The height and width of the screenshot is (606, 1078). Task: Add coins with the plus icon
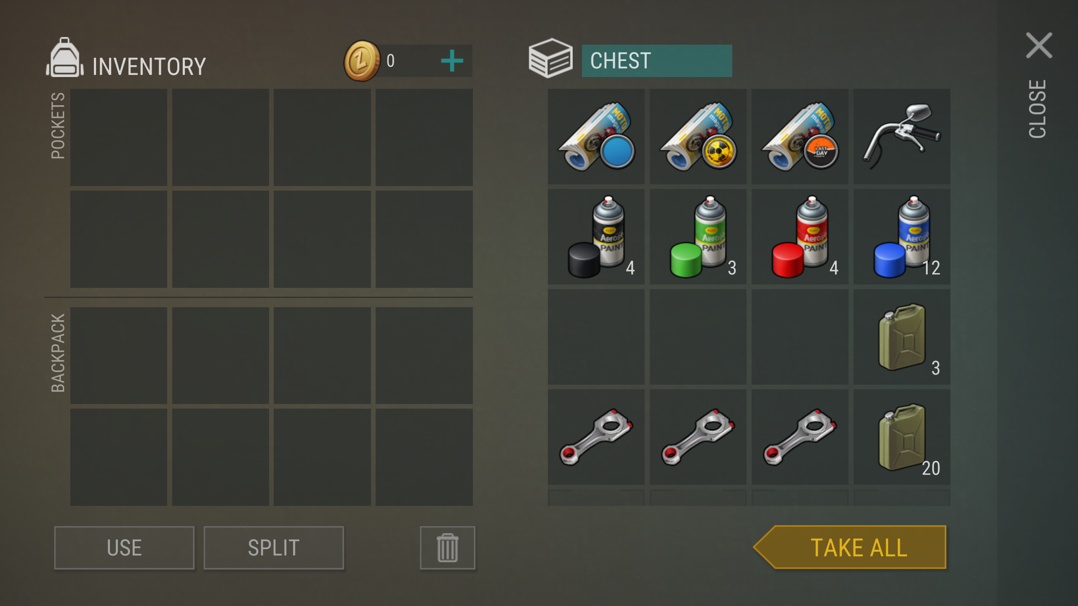point(452,61)
